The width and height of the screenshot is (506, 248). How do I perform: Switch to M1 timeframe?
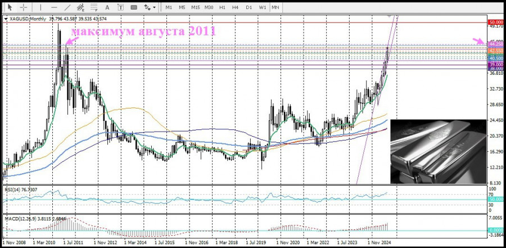pyautogui.click(x=169, y=7)
